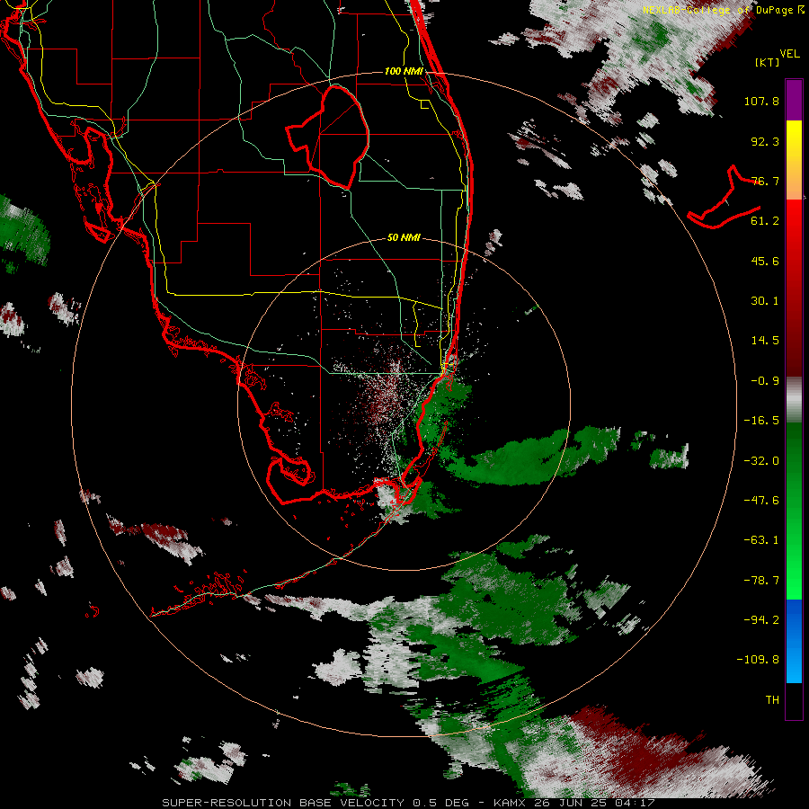Select the "92.3" velocity scale value
The image size is (809, 809).
[x=765, y=141]
